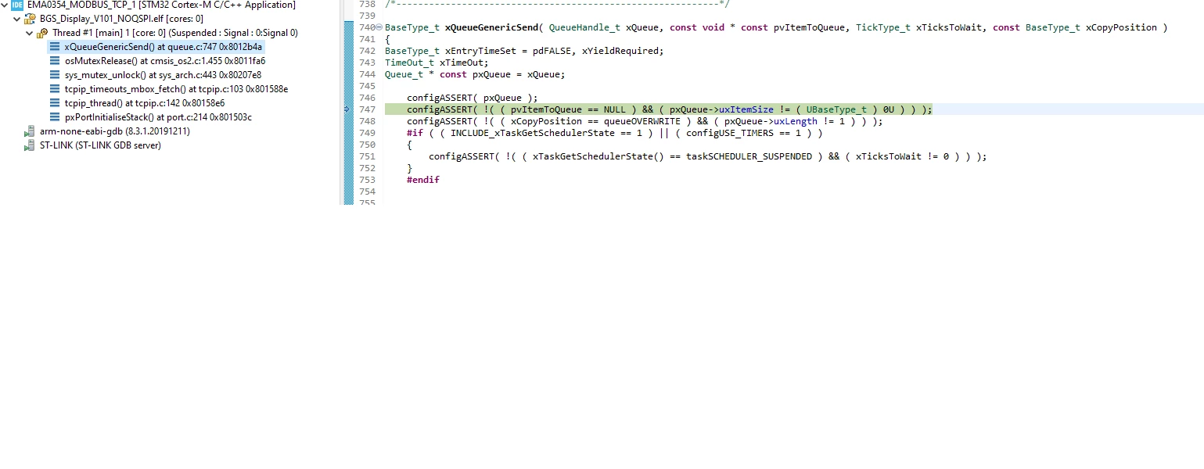Click the uxLength member on line 748
1204x469 pixels.
796,121
